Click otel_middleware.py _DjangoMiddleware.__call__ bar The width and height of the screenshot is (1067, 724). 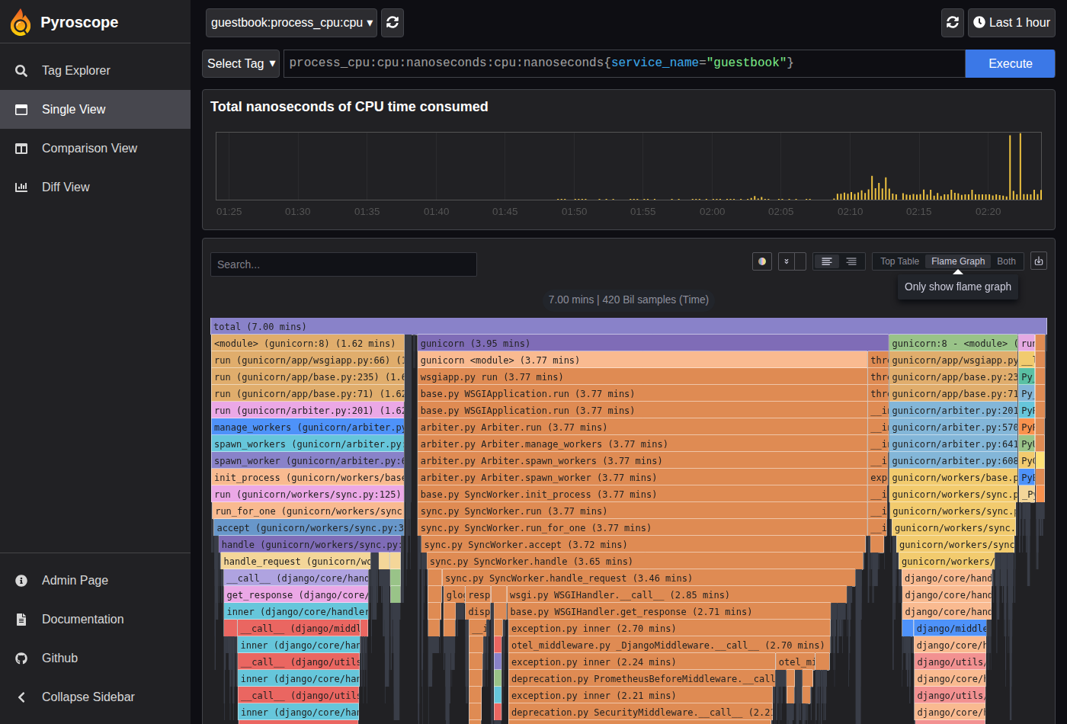[668, 646]
